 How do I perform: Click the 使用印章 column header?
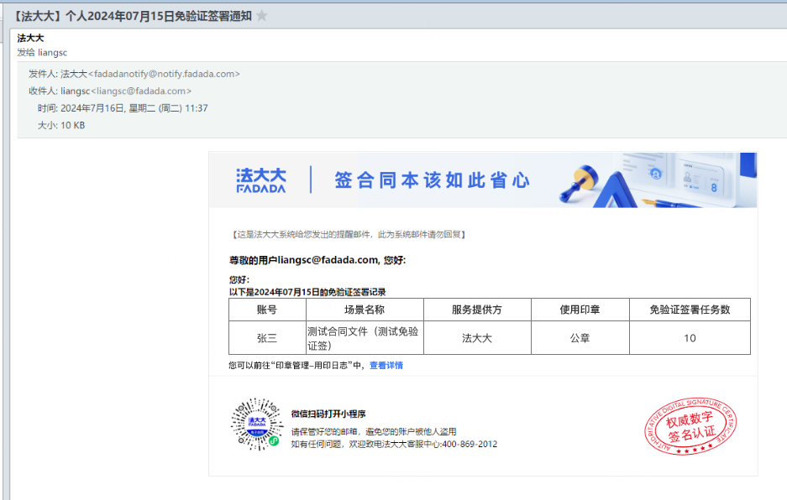pos(580,310)
